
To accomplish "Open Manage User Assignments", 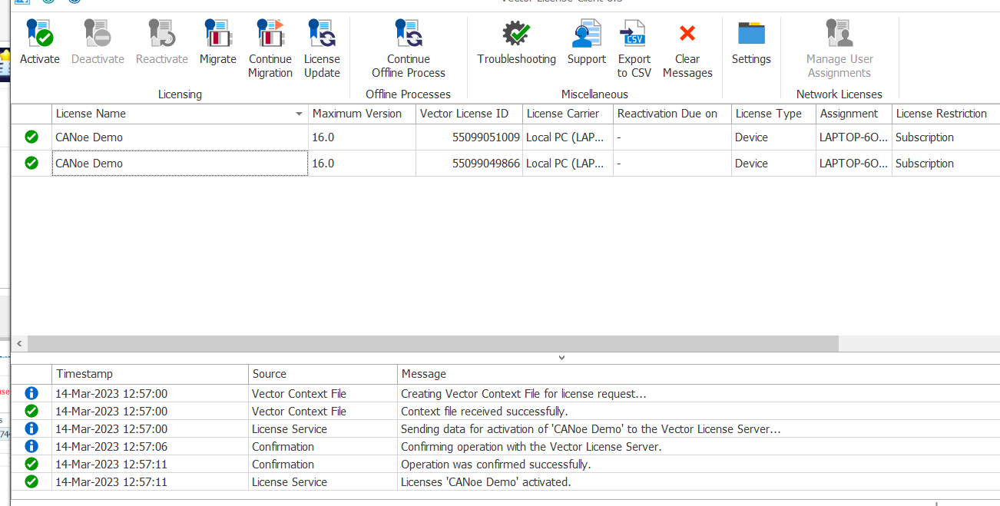I will (839, 34).
